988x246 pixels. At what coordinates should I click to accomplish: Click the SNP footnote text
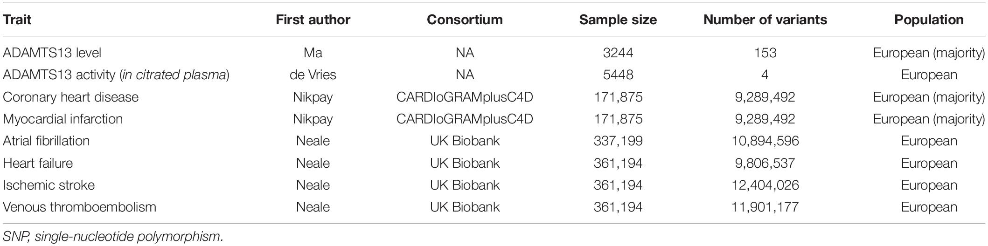pos(113,236)
